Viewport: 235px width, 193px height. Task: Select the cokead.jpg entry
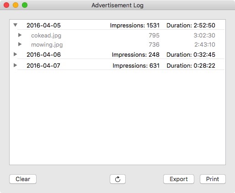[x=117, y=35]
